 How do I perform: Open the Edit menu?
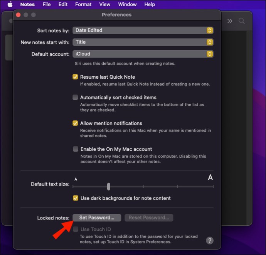[x=63, y=4]
